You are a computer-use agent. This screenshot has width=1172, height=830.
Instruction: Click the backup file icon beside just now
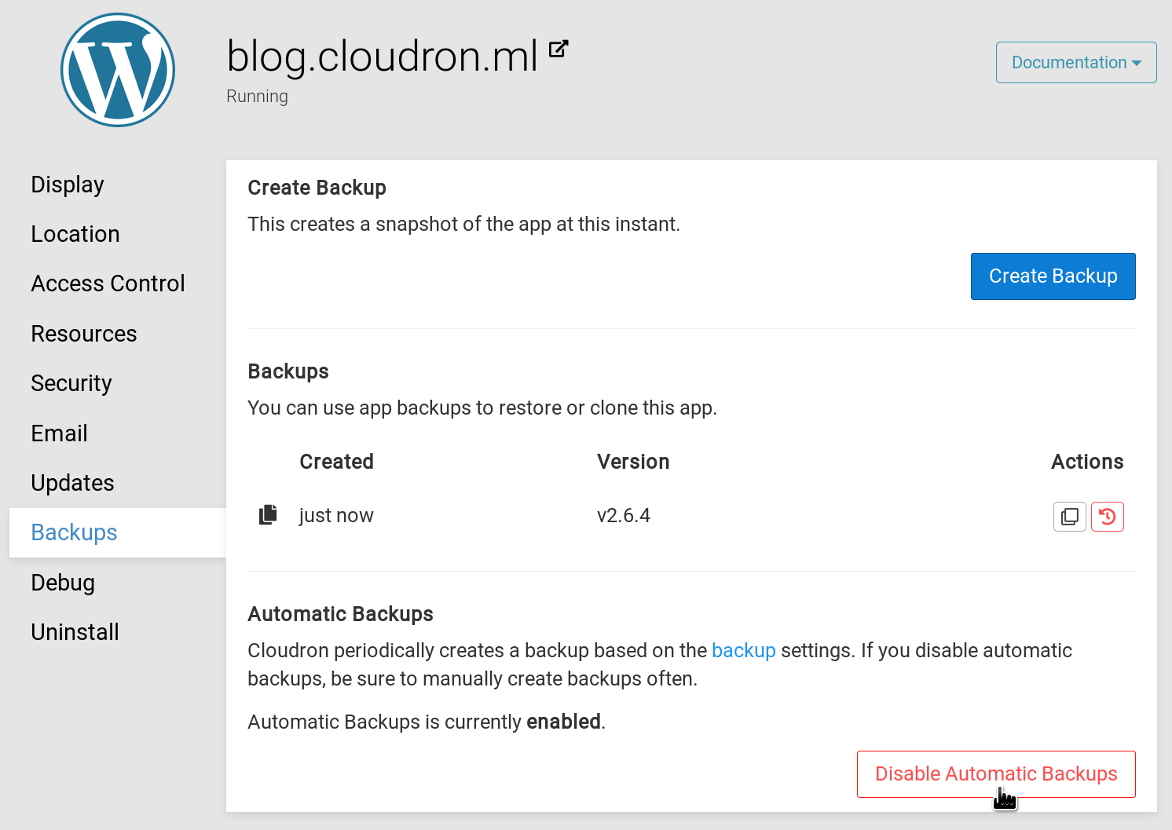point(268,515)
